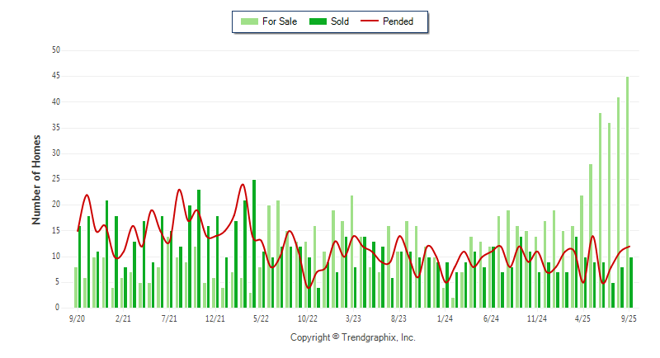
Task: Click the 25 value on the y-axis
Action: (x=56, y=179)
